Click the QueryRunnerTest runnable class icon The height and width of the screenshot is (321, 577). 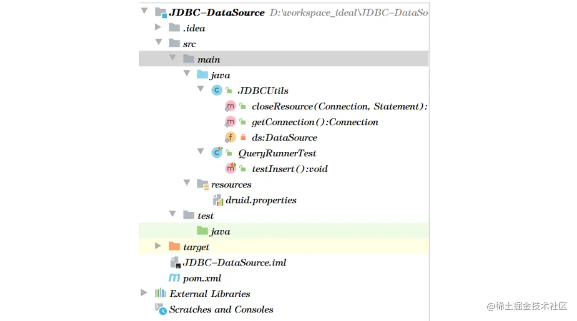pos(217,152)
